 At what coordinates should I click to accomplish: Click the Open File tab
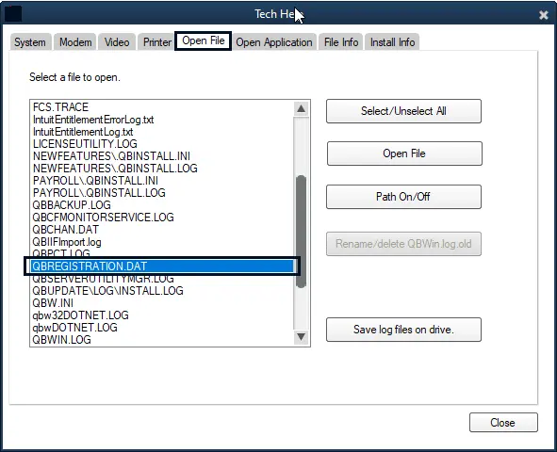click(204, 40)
